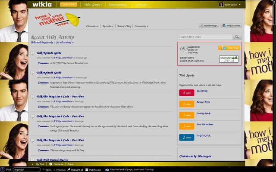
Task: Click the Wikia logo in the header
Action: [42, 4]
